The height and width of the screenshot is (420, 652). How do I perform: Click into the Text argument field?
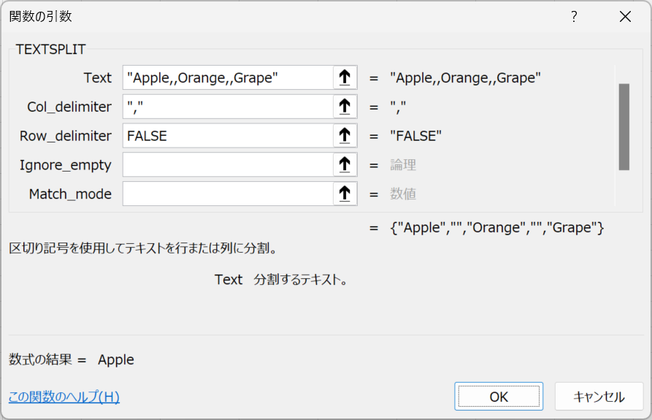coord(228,77)
